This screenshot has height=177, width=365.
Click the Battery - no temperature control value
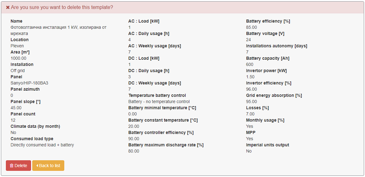(x=159, y=101)
